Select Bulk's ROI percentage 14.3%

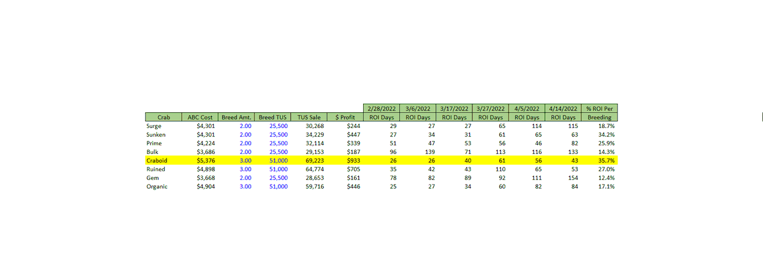click(606, 153)
